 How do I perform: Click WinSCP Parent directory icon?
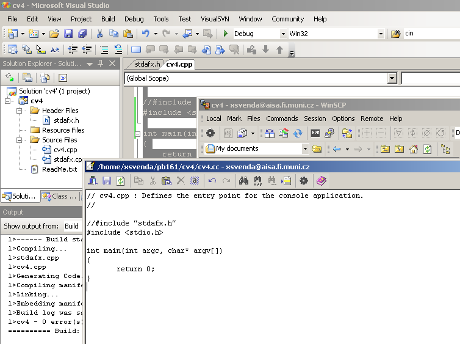[385, 149]
